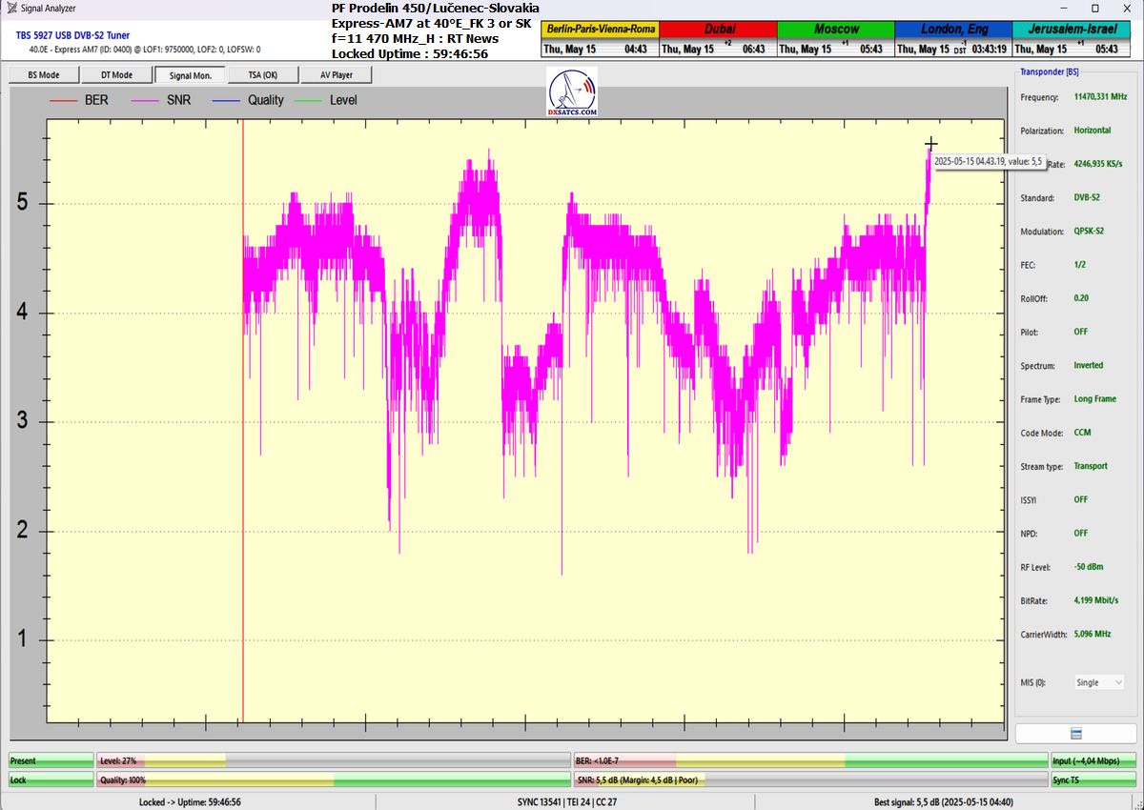This screenshot has width=1144, height=810.
Task: Open the AV Player tab
Action: pos(336,75)
